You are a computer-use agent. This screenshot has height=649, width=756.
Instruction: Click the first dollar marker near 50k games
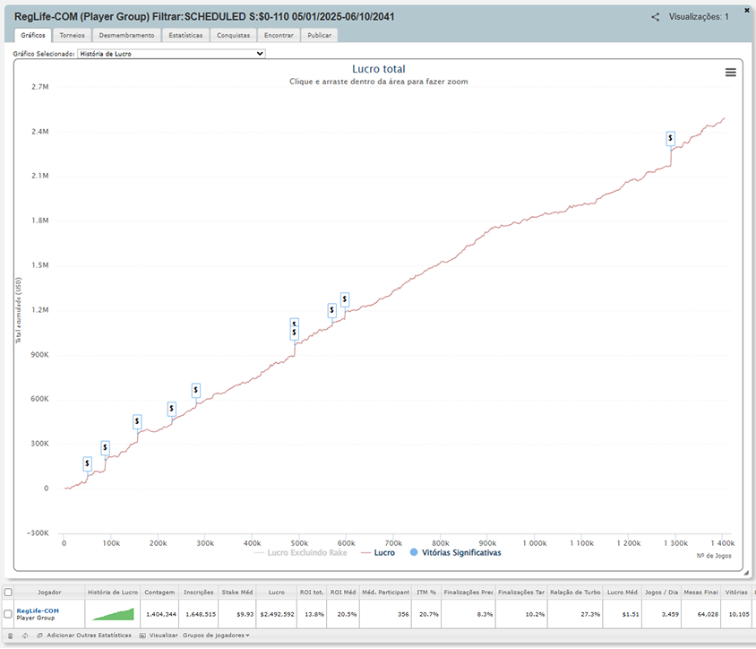pyautogui.click(x=87, y=463)
